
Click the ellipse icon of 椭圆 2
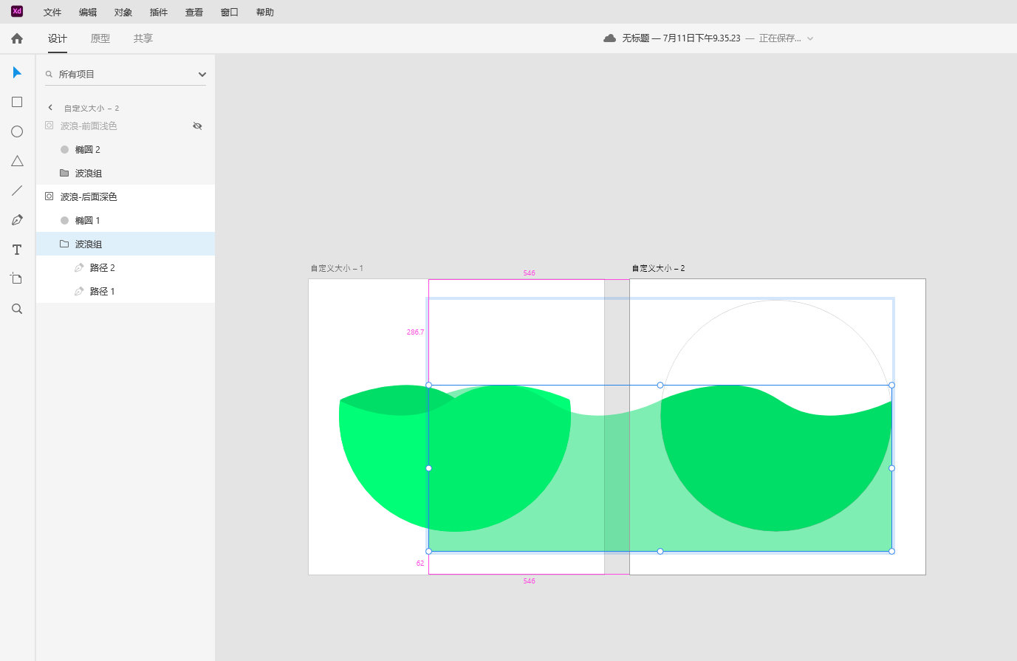64,149
